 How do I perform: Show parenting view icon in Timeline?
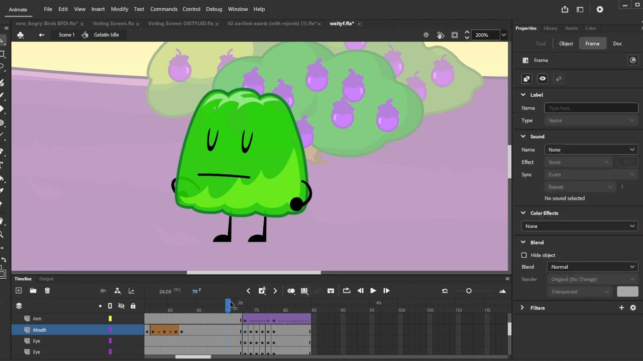click(117, 291)
